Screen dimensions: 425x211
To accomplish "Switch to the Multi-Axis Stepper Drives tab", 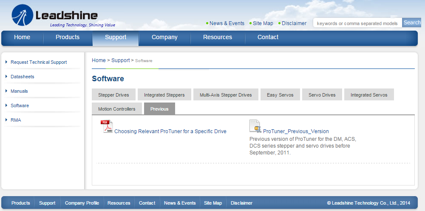I will 226,94.
